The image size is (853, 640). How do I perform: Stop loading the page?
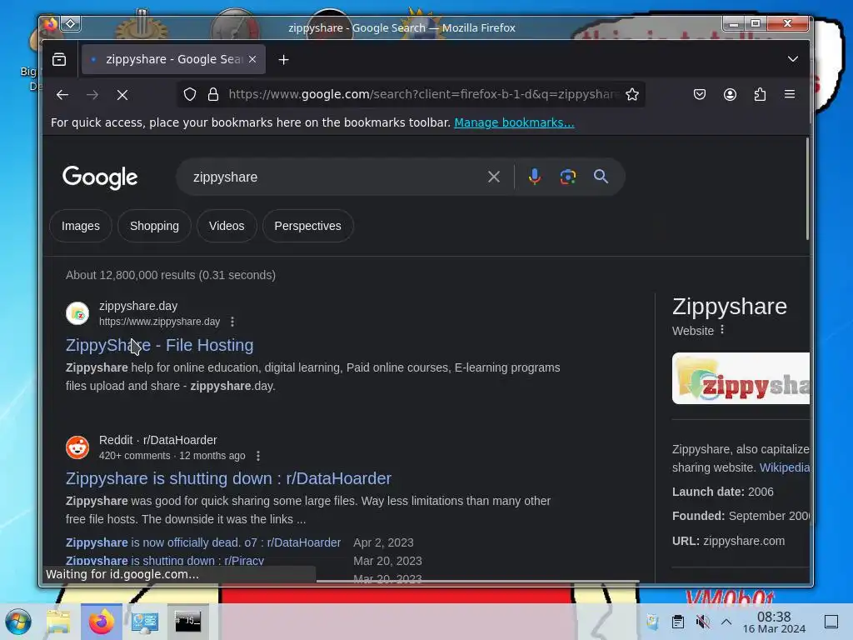pos(122,95)
